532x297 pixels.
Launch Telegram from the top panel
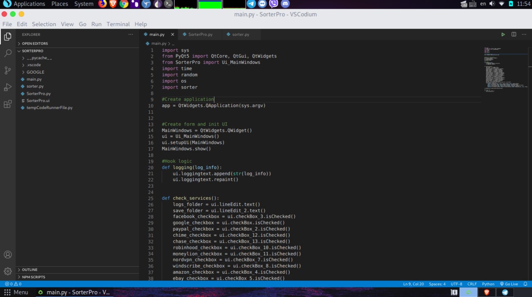coord(251,4)
